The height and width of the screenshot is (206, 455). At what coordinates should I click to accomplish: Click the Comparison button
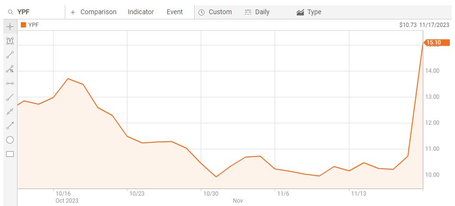(x=93, y=12)
